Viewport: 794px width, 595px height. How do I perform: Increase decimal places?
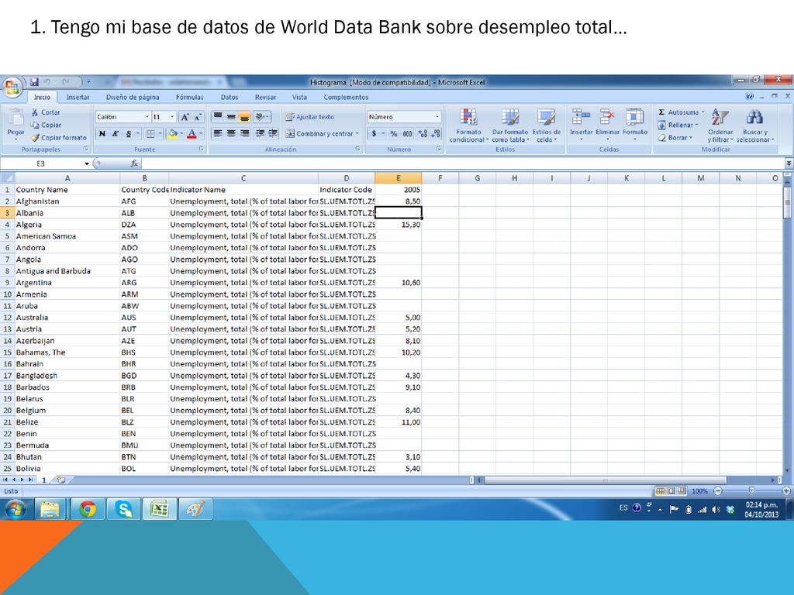point(423,133)
